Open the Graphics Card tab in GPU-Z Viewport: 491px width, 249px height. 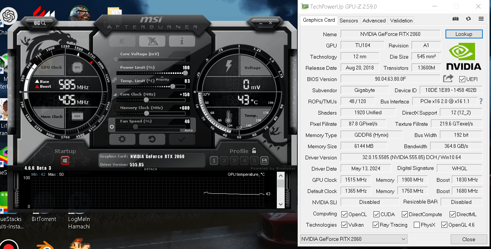point(319,20)
